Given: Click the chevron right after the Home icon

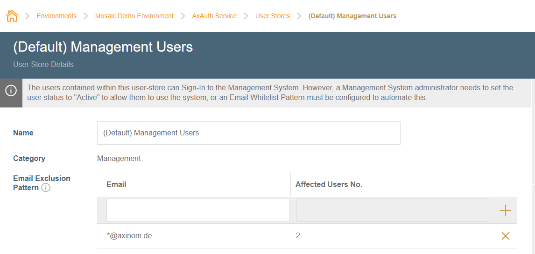Looking at the screenshot, I should [28, 16].
